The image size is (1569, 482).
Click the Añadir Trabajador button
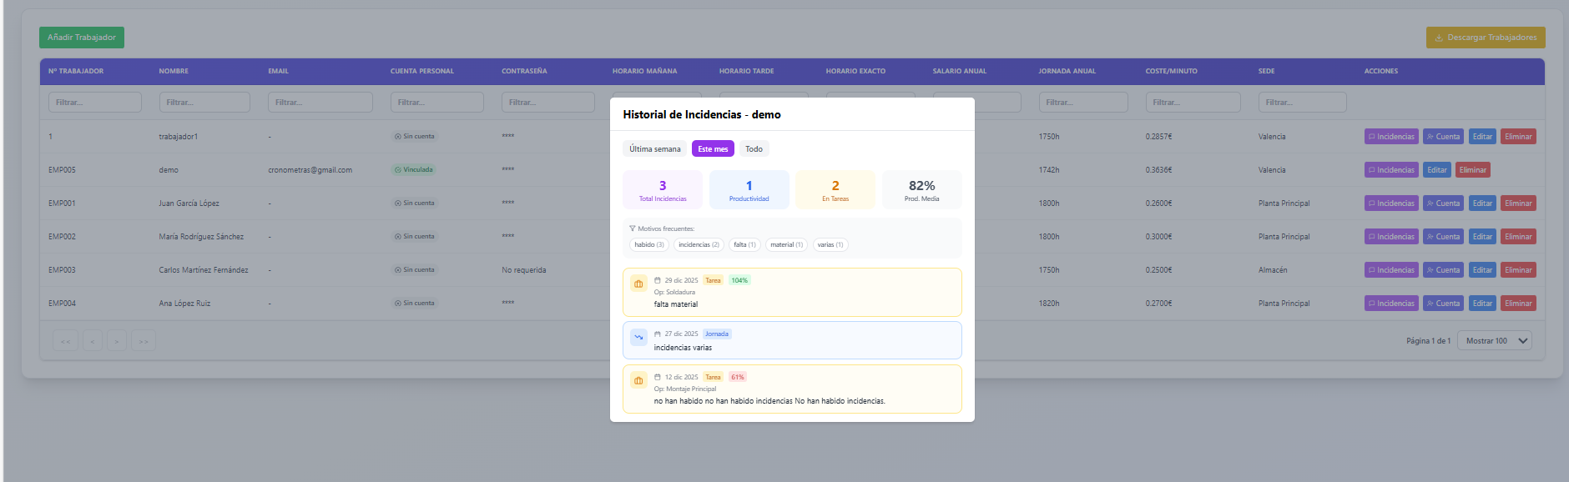[82, 38]
